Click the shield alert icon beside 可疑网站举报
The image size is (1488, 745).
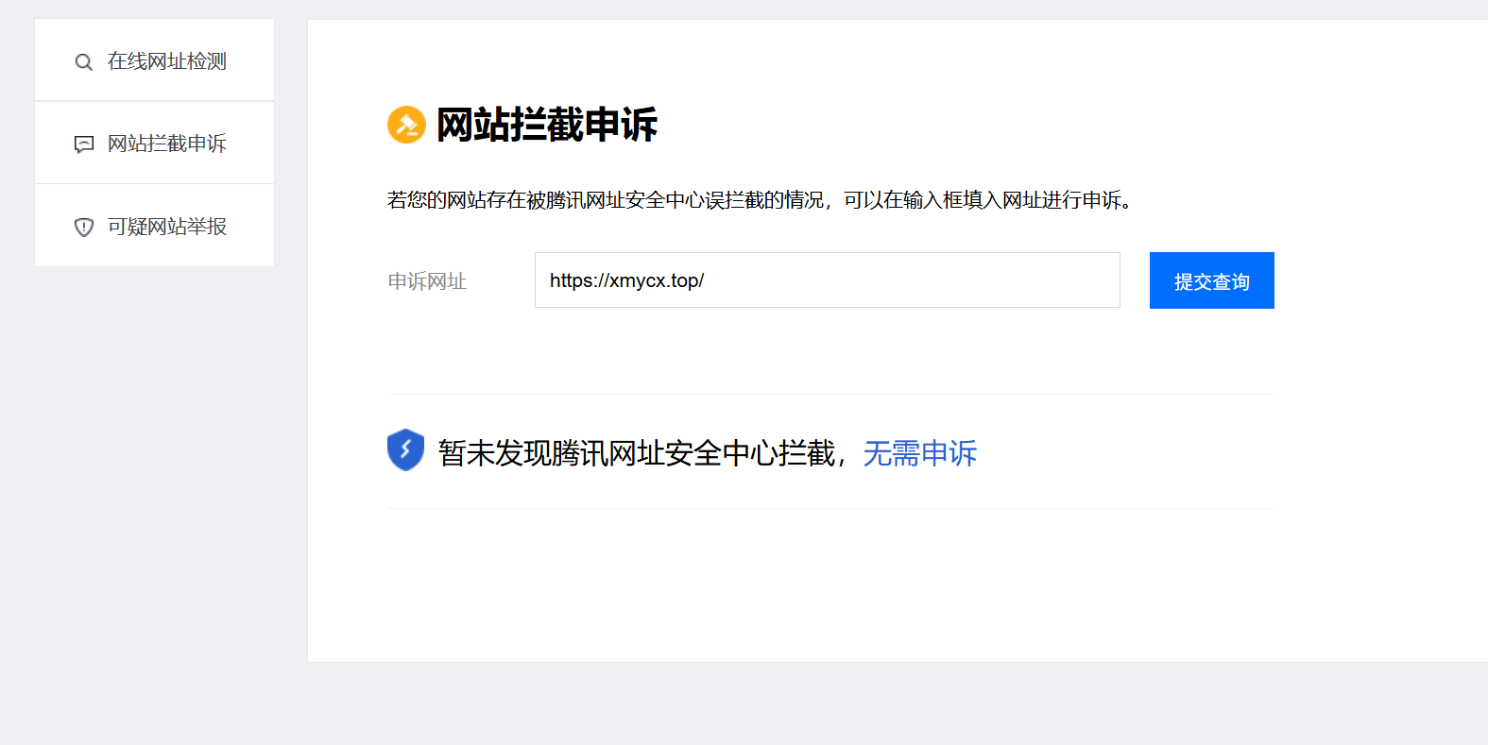[84, 228]
